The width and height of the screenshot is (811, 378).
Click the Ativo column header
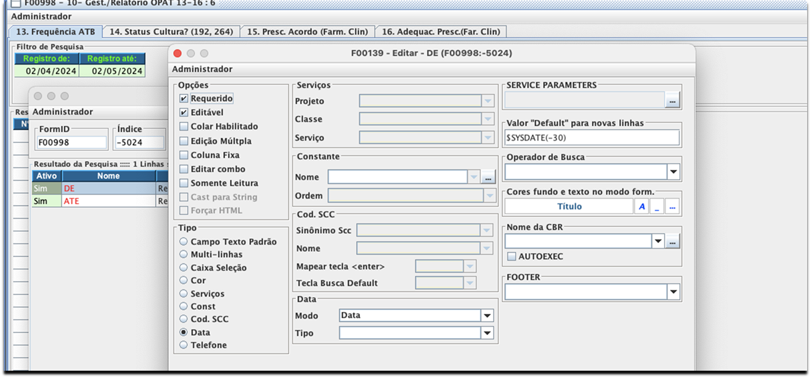pyautogui.click(x=47, y=176)
